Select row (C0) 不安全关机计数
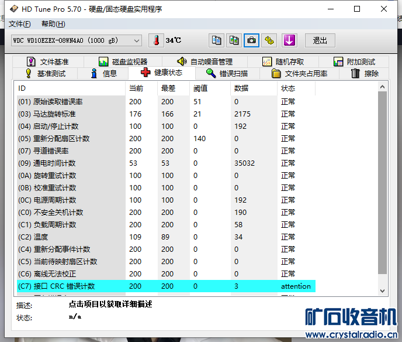This screenshot has width=402, height=342. (166, 213)
